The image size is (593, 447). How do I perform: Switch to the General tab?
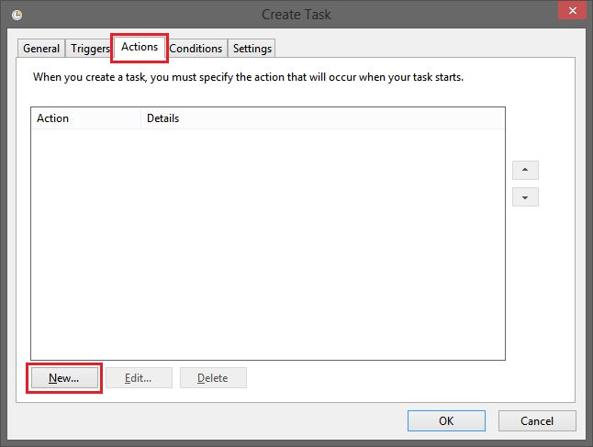click(40, 49)
